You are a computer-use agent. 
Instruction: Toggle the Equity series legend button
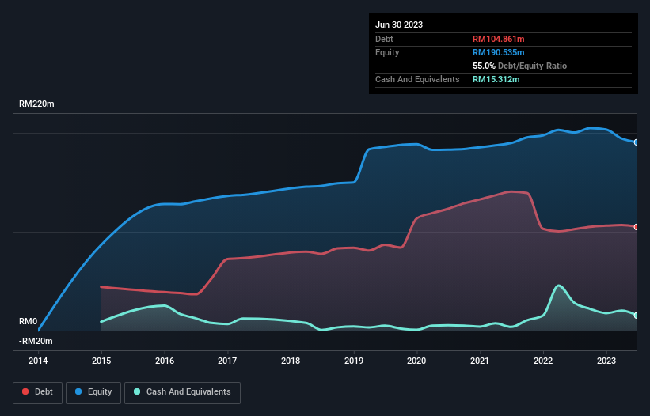coord(93,392)
